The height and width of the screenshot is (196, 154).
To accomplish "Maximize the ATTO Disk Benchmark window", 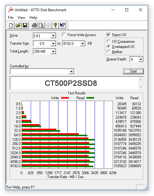I will click(127, 10).
